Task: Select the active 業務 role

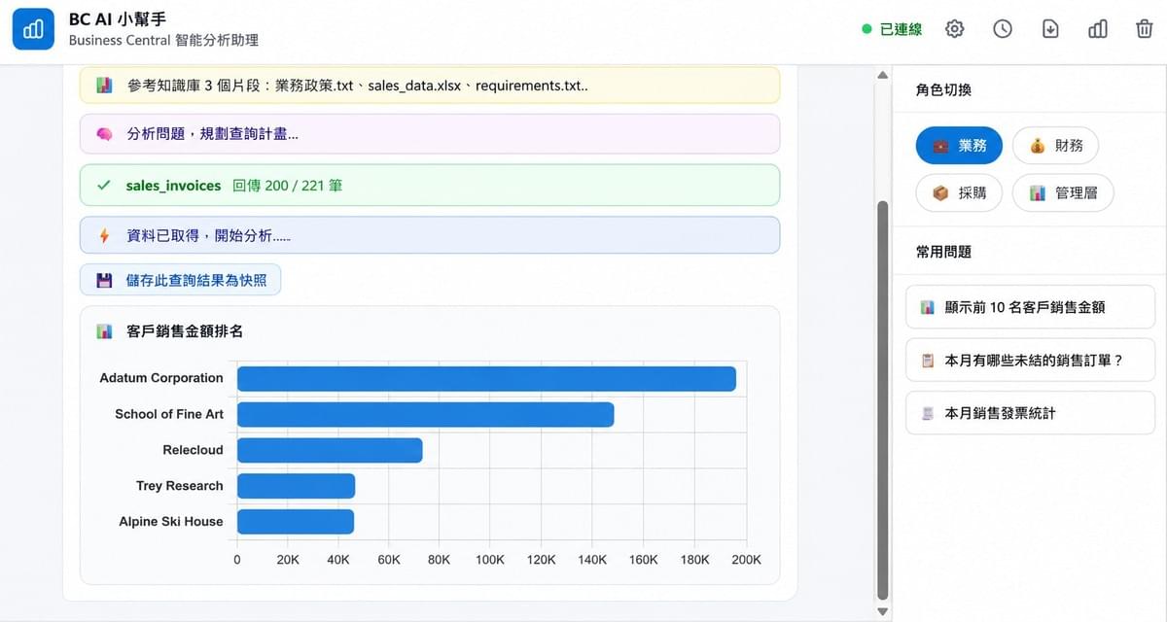Action: [x=959, y=146]
